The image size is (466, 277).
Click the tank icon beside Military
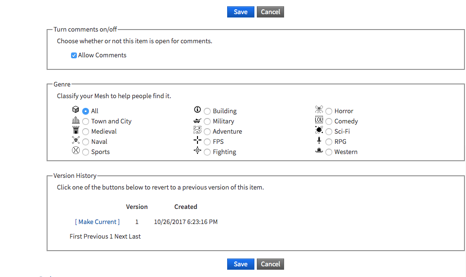[x=197, y=121]
